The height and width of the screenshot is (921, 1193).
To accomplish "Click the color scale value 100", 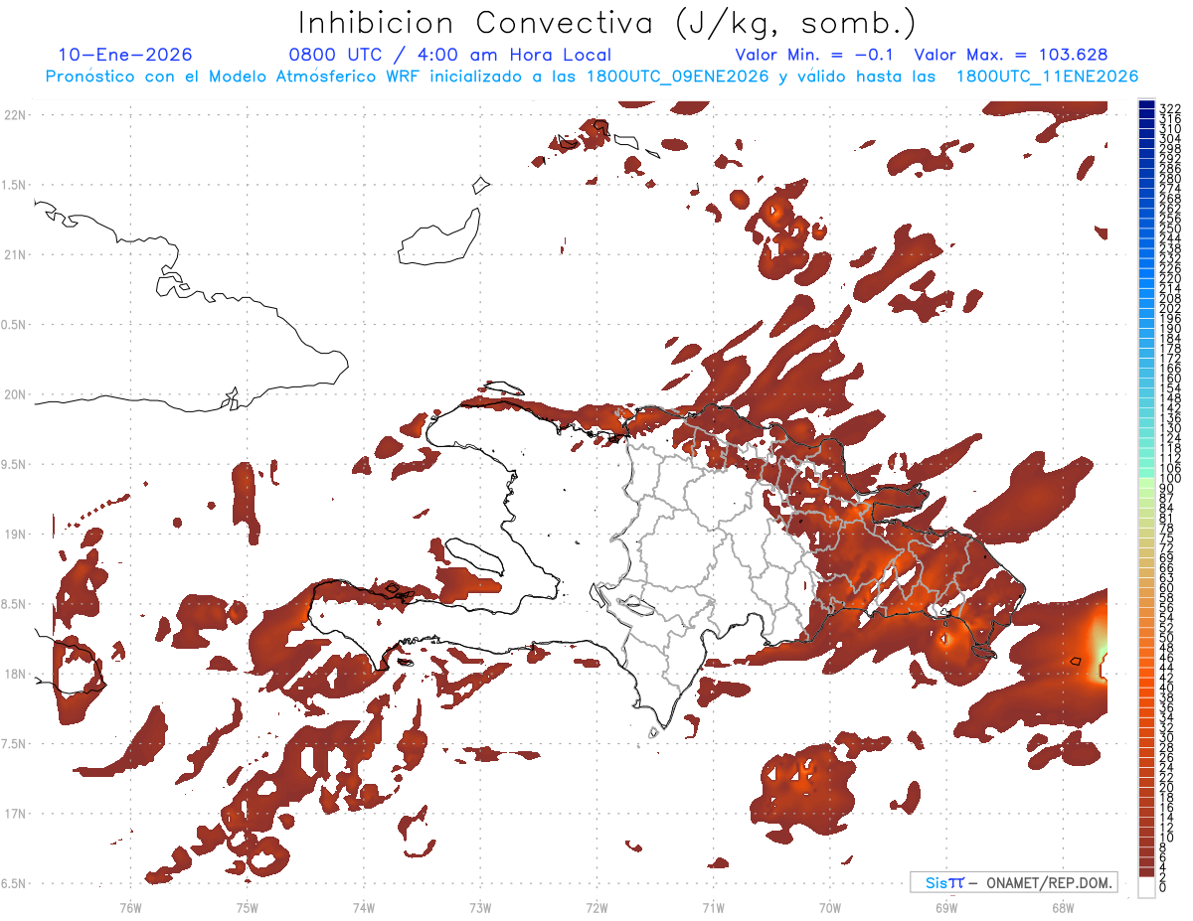I will tap(1170, 480).
